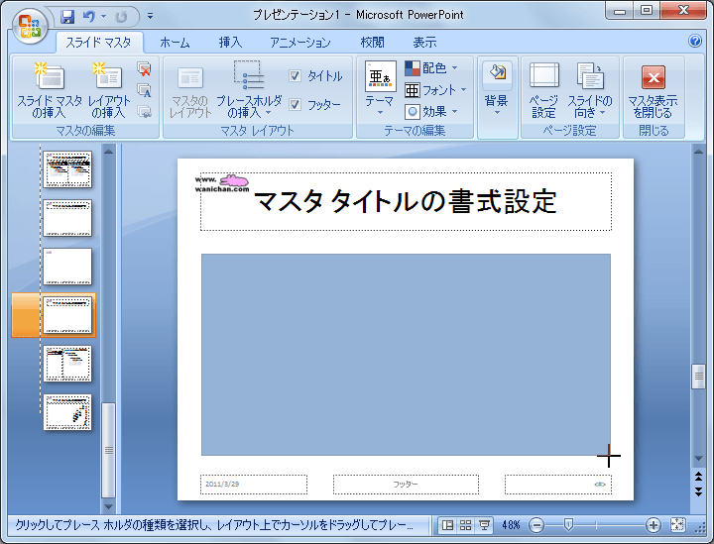The height and width of the screenshot is (544, 714).
Task: Switch to Normal view icon
Action: (447, 525)
